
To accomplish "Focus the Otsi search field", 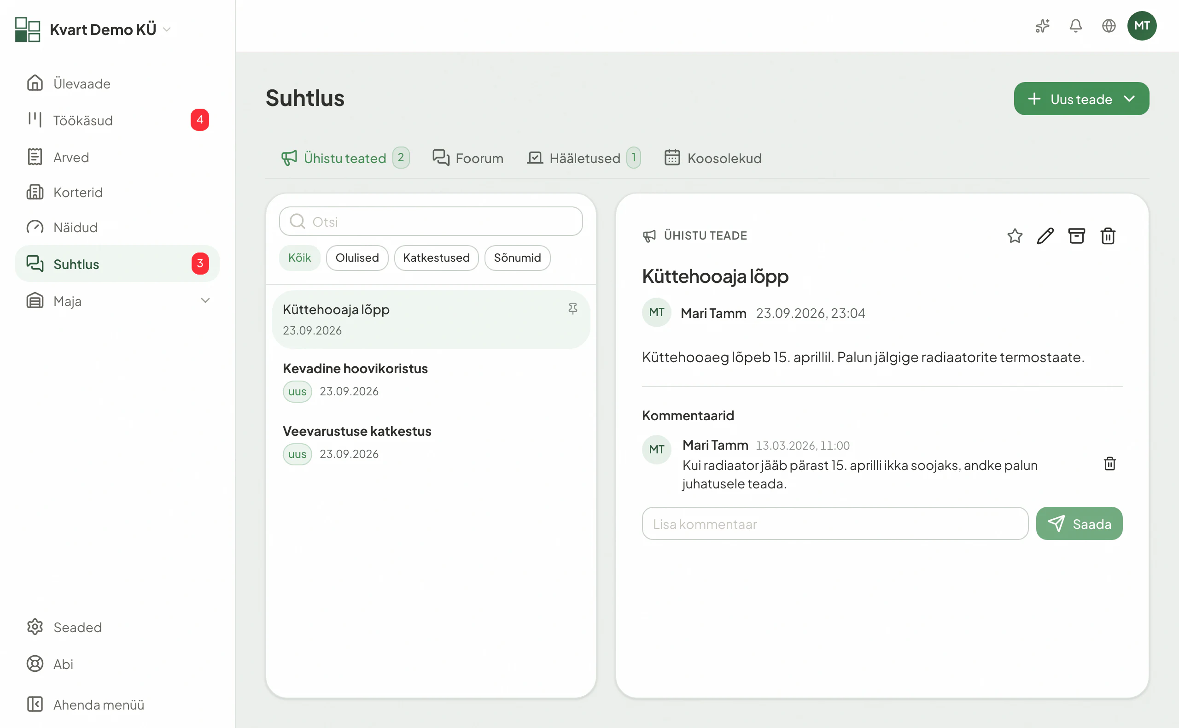I will click(x=431, y=222).
